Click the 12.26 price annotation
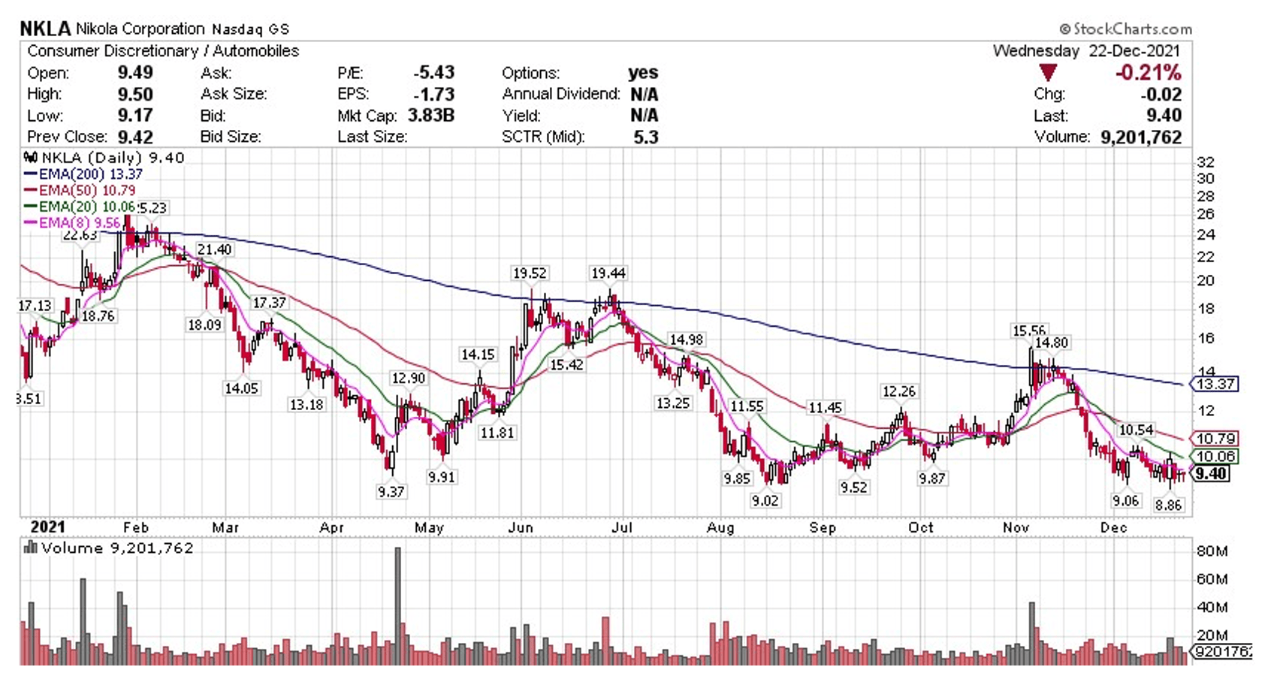The image size is (1277, 676). point(899,392)
